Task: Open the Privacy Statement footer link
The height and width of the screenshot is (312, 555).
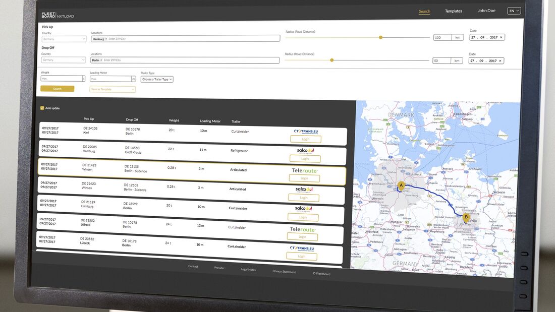Action: pyautogui.click(x=284, y=272)
